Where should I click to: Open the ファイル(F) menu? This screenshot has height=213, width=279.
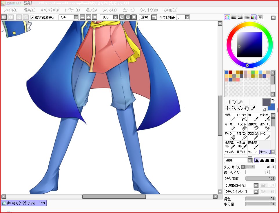(11, 10)
